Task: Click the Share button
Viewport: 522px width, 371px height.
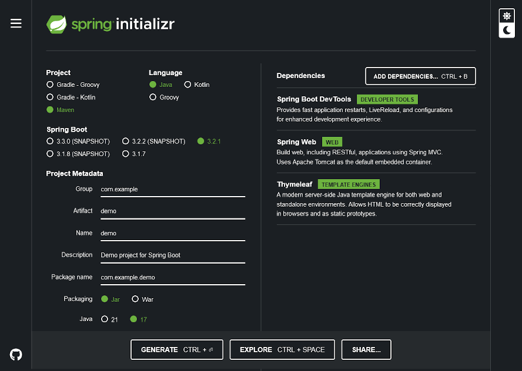Action: 366,350
